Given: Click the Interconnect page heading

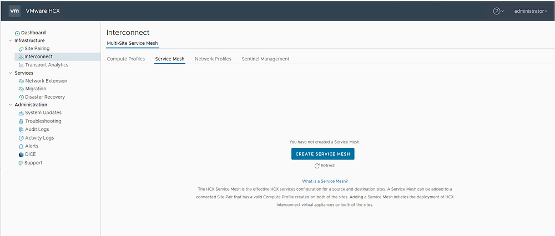Looking at the screenshot, I should [x=128, y=33].
